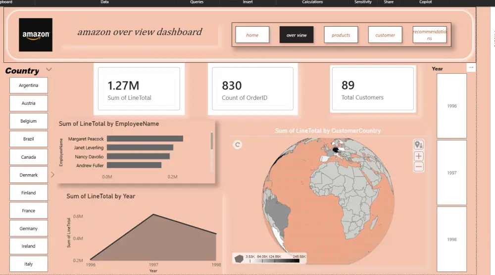Image resolution: width=495 pixels, height=275 pixels.
Task: Filter by Argentina in Country slicer
Action: coord(28,86)
